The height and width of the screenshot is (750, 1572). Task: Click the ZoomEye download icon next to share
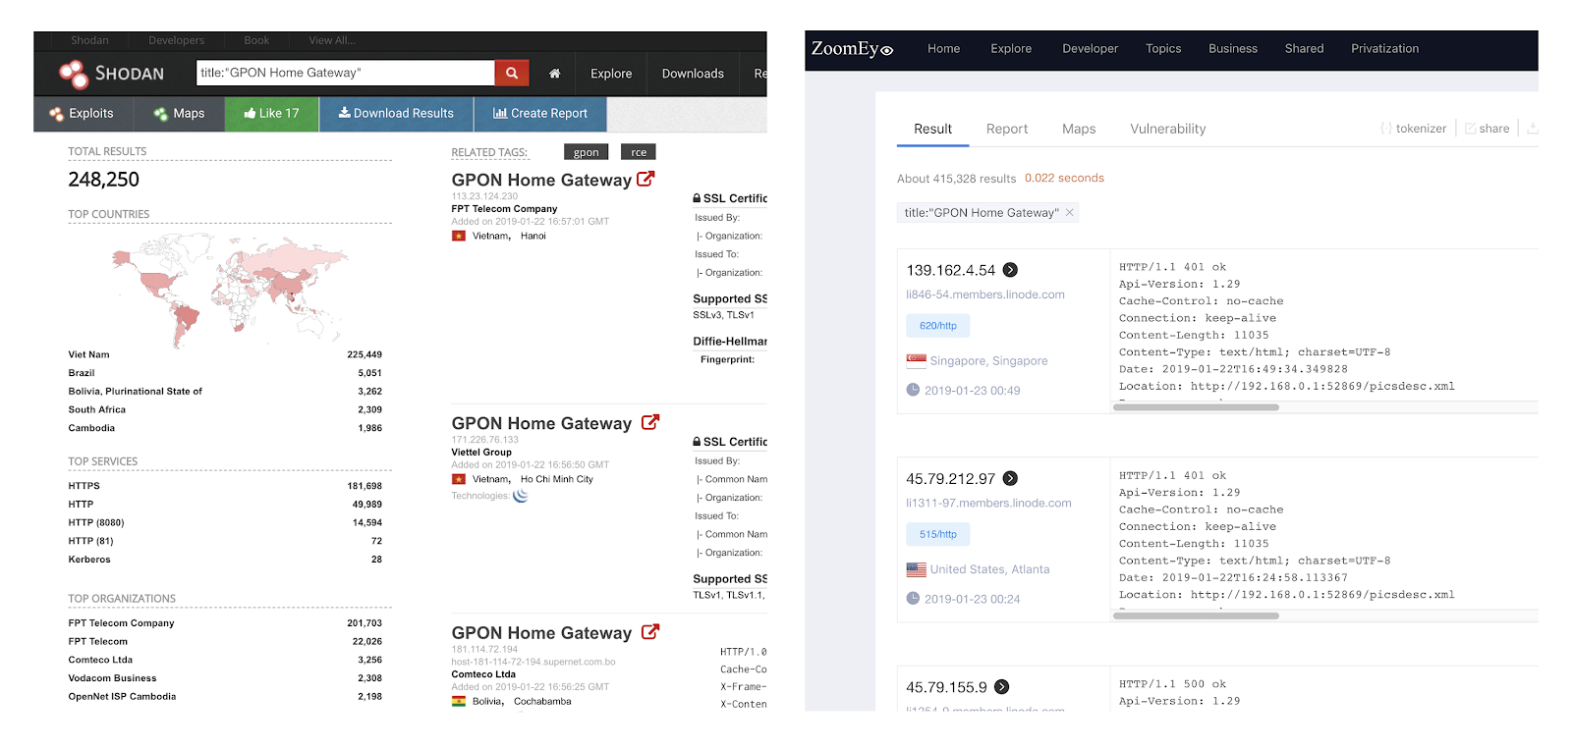coord(1533,128)
